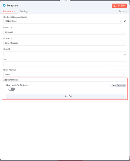Grab the drag handle dots at panel top
The height and width of the screenshot is (161, 130).
[65, 1]
